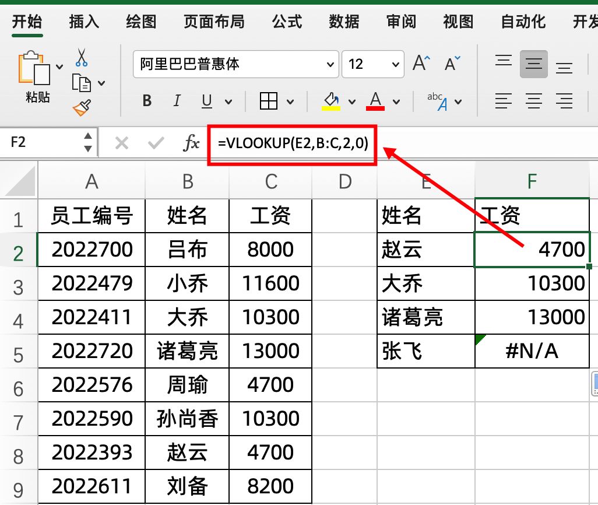Select the Format Painter brush

(x=82, y=108)
